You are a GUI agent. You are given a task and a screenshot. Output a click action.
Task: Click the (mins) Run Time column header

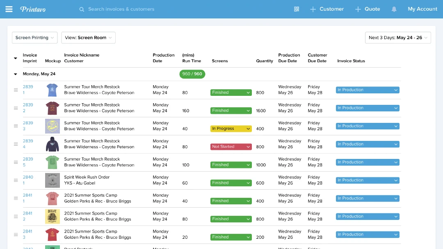(x=192, y=58)
